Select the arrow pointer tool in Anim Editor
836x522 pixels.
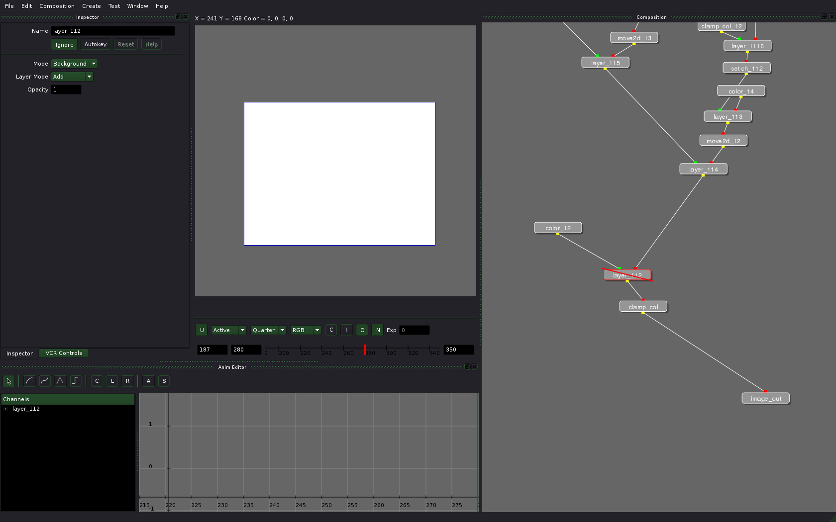tap(8, 381)
